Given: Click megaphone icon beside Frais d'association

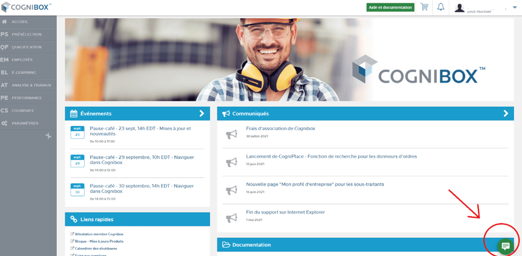Looking at the screenshot, I should tap(232, 134).
